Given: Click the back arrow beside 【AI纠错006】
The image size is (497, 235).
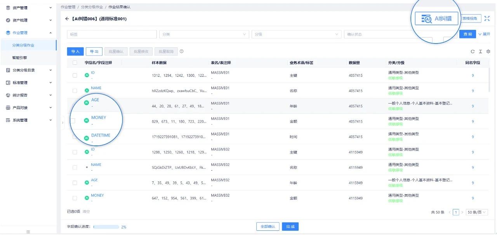Looking at the screenshot, I should [x=66, y=19].
